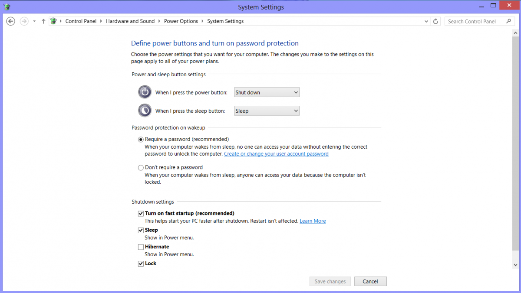
Task: Expand the arrow after Power Options breadcrumb
Action: coord(202,21)
